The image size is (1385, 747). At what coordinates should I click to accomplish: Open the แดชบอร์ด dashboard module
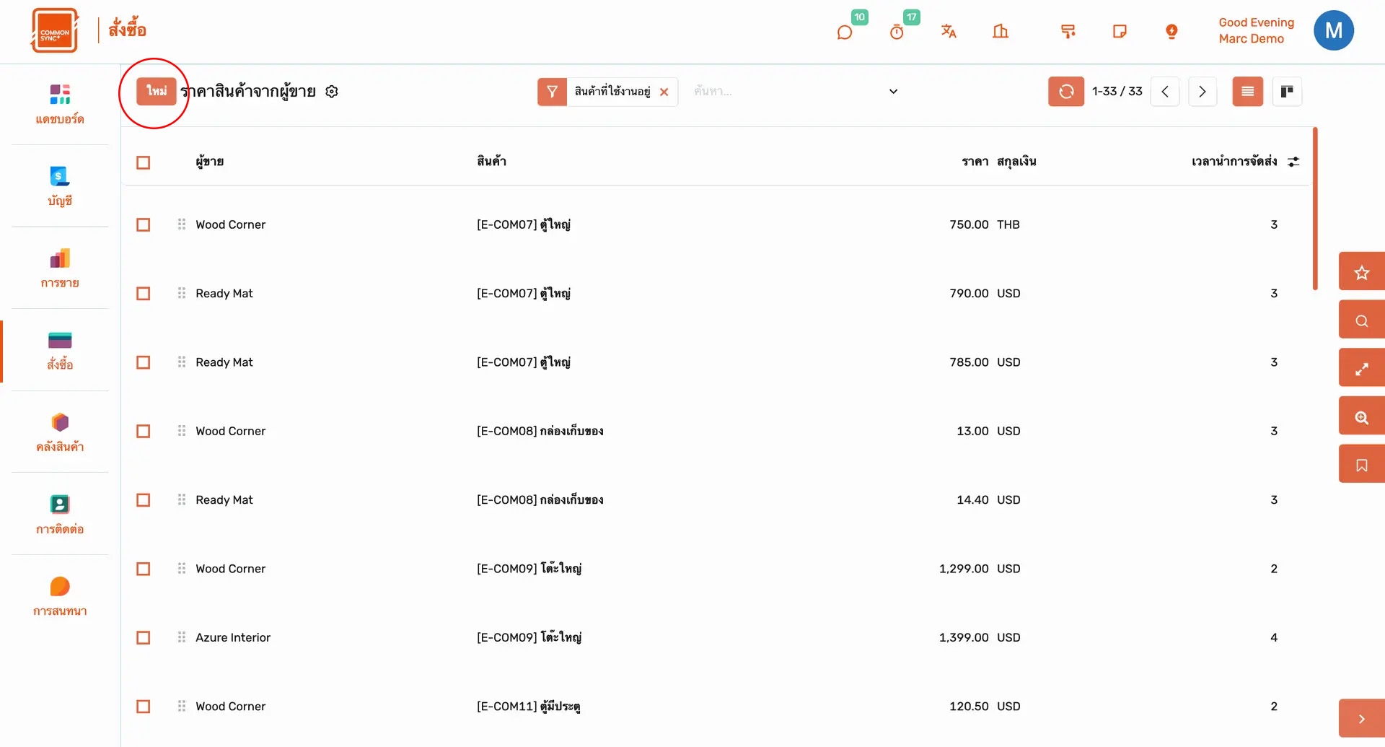point(60,104)
